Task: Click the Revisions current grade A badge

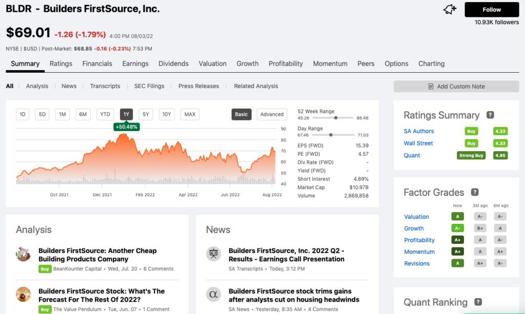Action: click(457, 263)
